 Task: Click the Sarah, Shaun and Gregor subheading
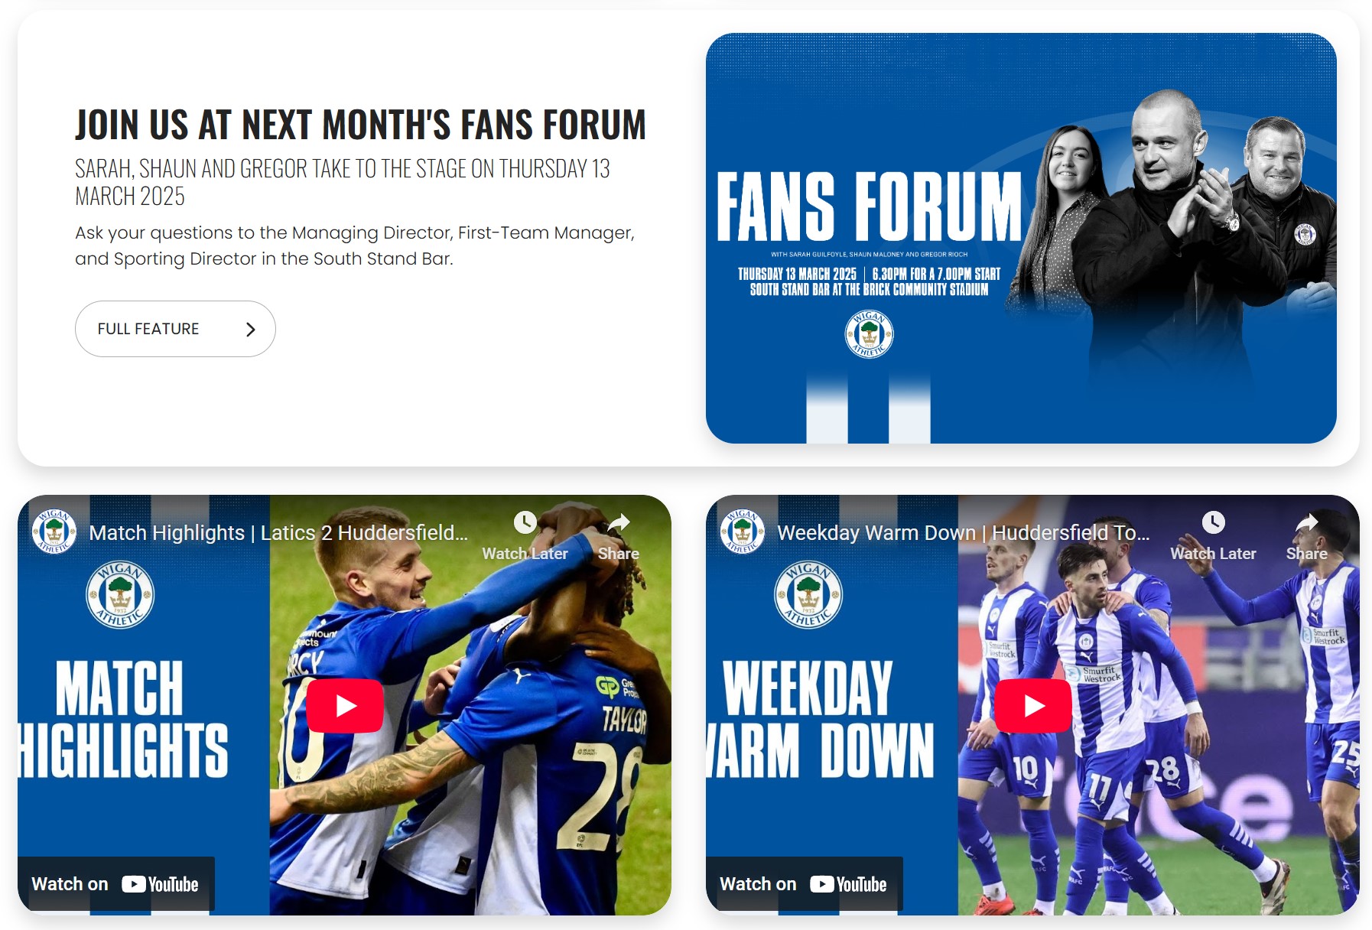(x=343, y=182)
